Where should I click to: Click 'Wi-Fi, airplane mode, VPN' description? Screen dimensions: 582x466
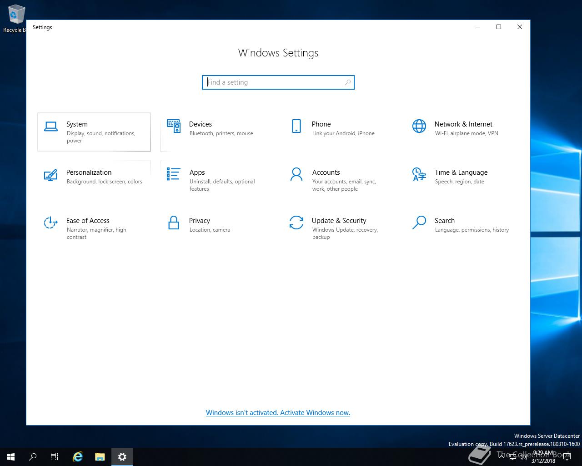click(x=467, y=133)
